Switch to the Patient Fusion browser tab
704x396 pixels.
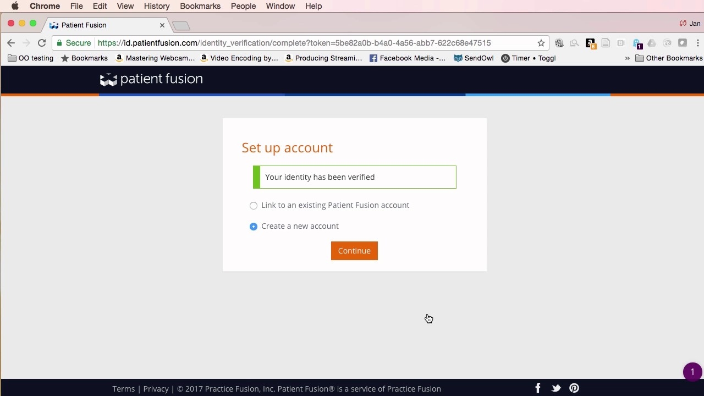[99, 25]
